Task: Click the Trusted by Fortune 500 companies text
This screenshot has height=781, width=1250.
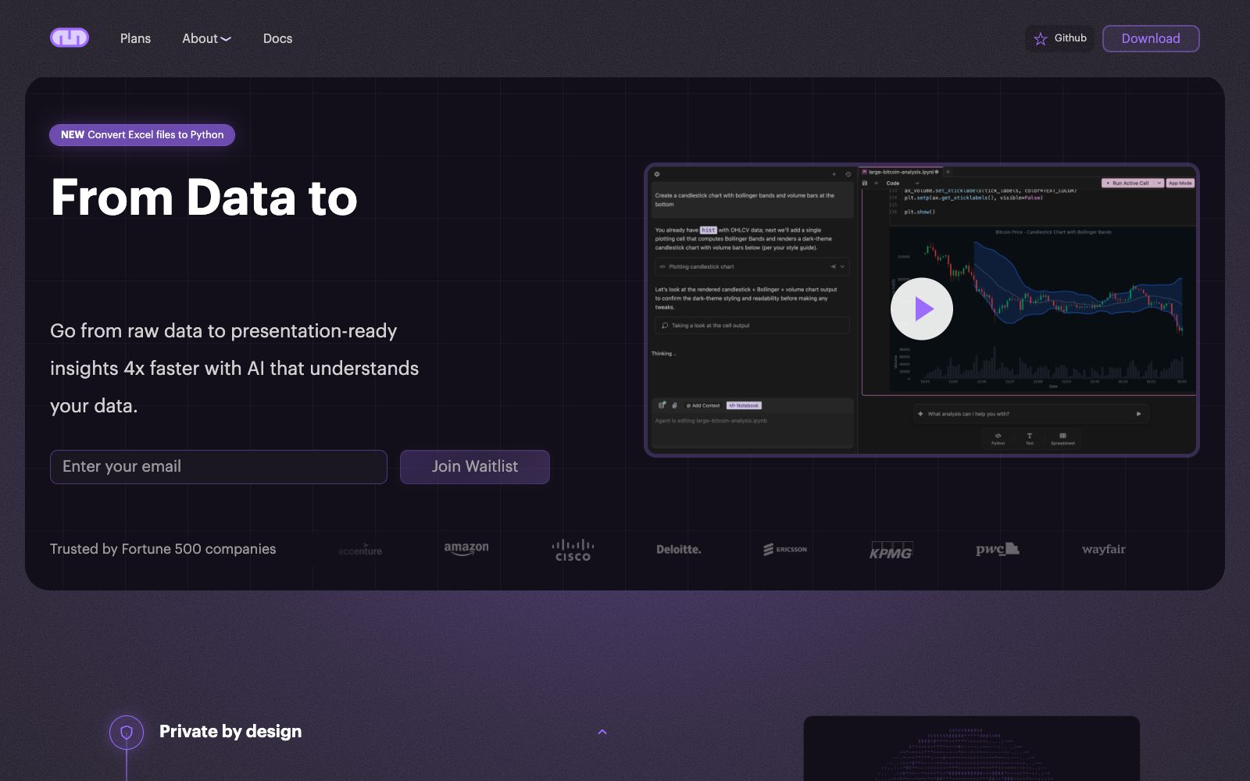Action: click(163, 549)
